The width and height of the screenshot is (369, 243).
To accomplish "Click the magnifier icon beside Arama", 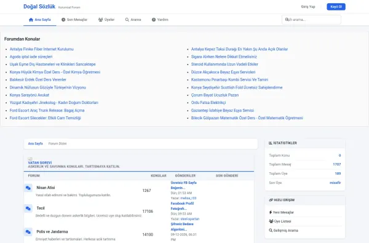I will coord(127,20).
